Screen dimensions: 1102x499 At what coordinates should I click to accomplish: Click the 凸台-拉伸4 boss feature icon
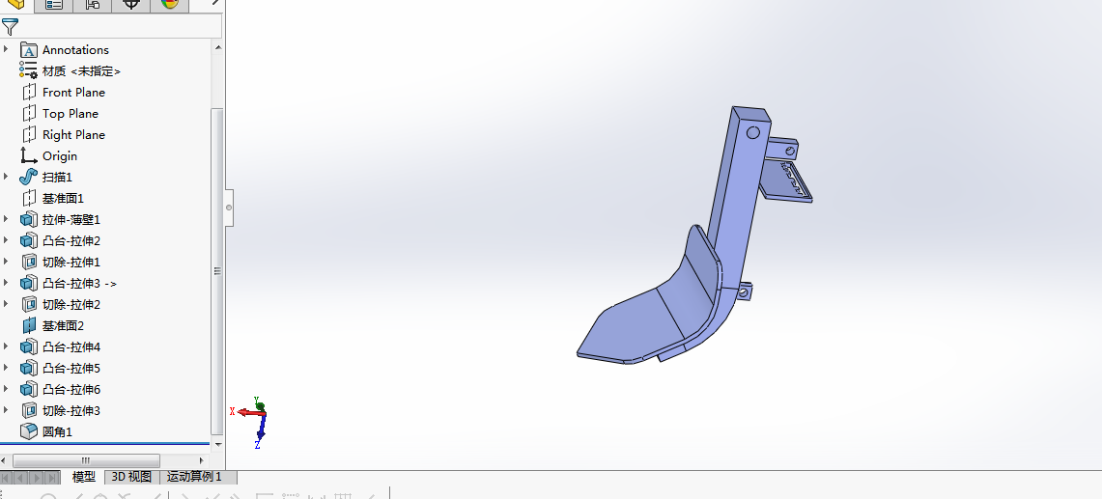pos(28,347)
